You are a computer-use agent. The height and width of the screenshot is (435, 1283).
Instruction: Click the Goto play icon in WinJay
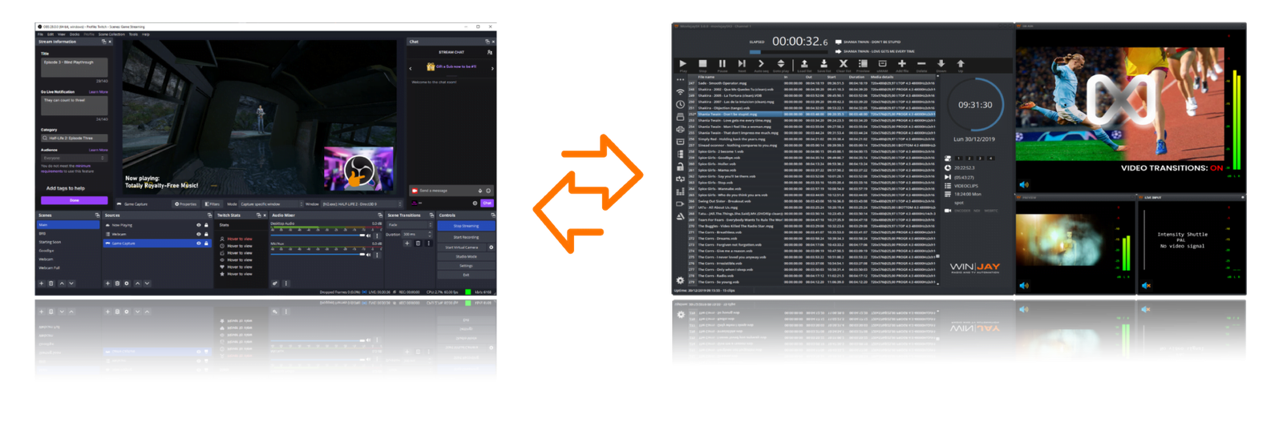point(781,63)
